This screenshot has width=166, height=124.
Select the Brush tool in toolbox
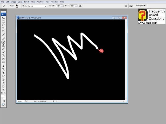pyautogui.click(x=4, y=42)
